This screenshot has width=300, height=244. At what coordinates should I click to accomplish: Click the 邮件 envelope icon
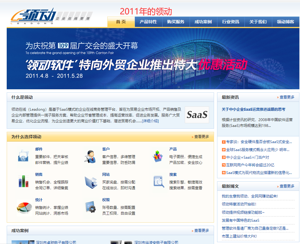23,156
